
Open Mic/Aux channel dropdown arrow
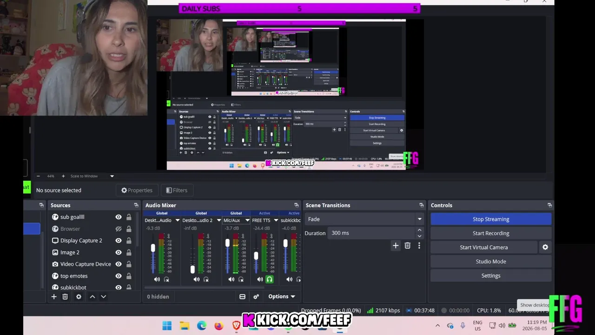[x=247, y=221]
